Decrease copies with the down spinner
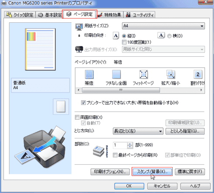Image resolution: width=214 pixels, height=193 pixels. pyautogui.click(x=130, y=147)
